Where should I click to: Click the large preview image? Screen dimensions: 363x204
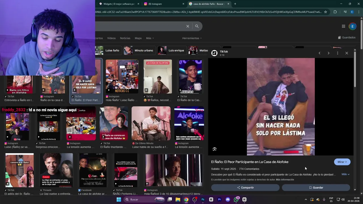click(281, 107)
